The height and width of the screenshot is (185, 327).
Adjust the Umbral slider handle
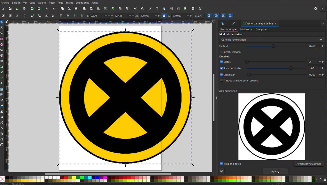[x=273, y=46]
